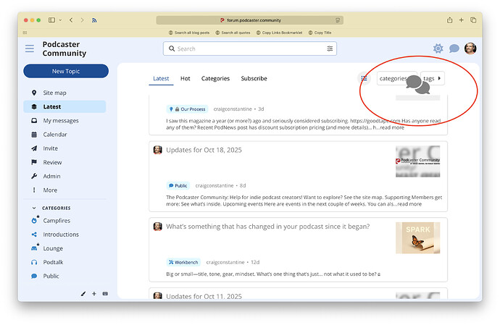Click the paper plane Invite icon
Image resolution: width=500 pixels, height=325 pixels.
(x=34, y=148)
